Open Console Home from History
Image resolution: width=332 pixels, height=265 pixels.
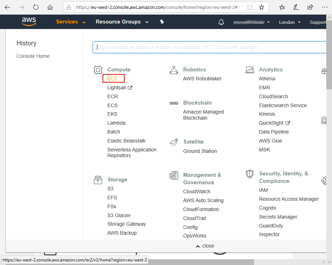(33, 56)
